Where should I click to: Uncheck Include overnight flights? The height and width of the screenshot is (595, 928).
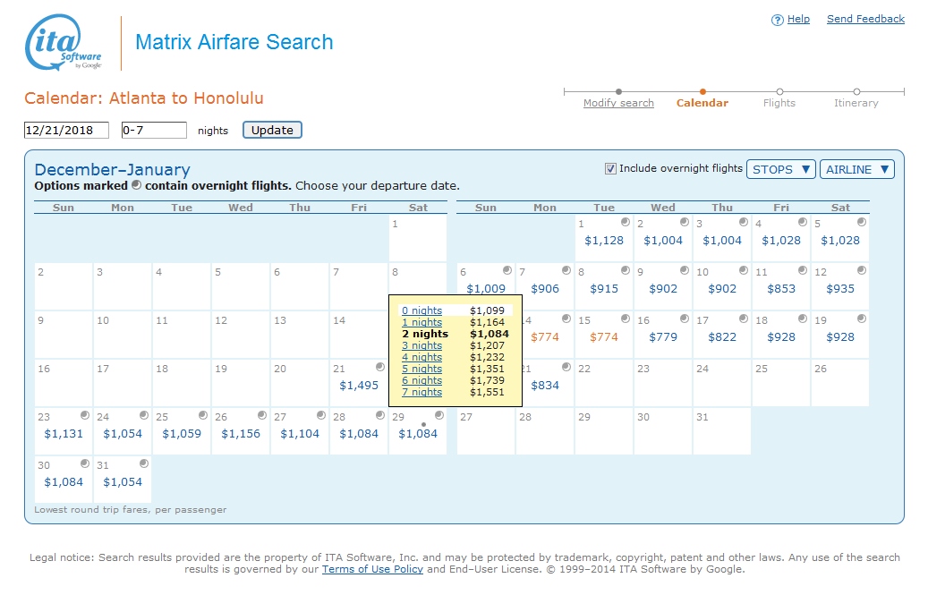[610, 168]
